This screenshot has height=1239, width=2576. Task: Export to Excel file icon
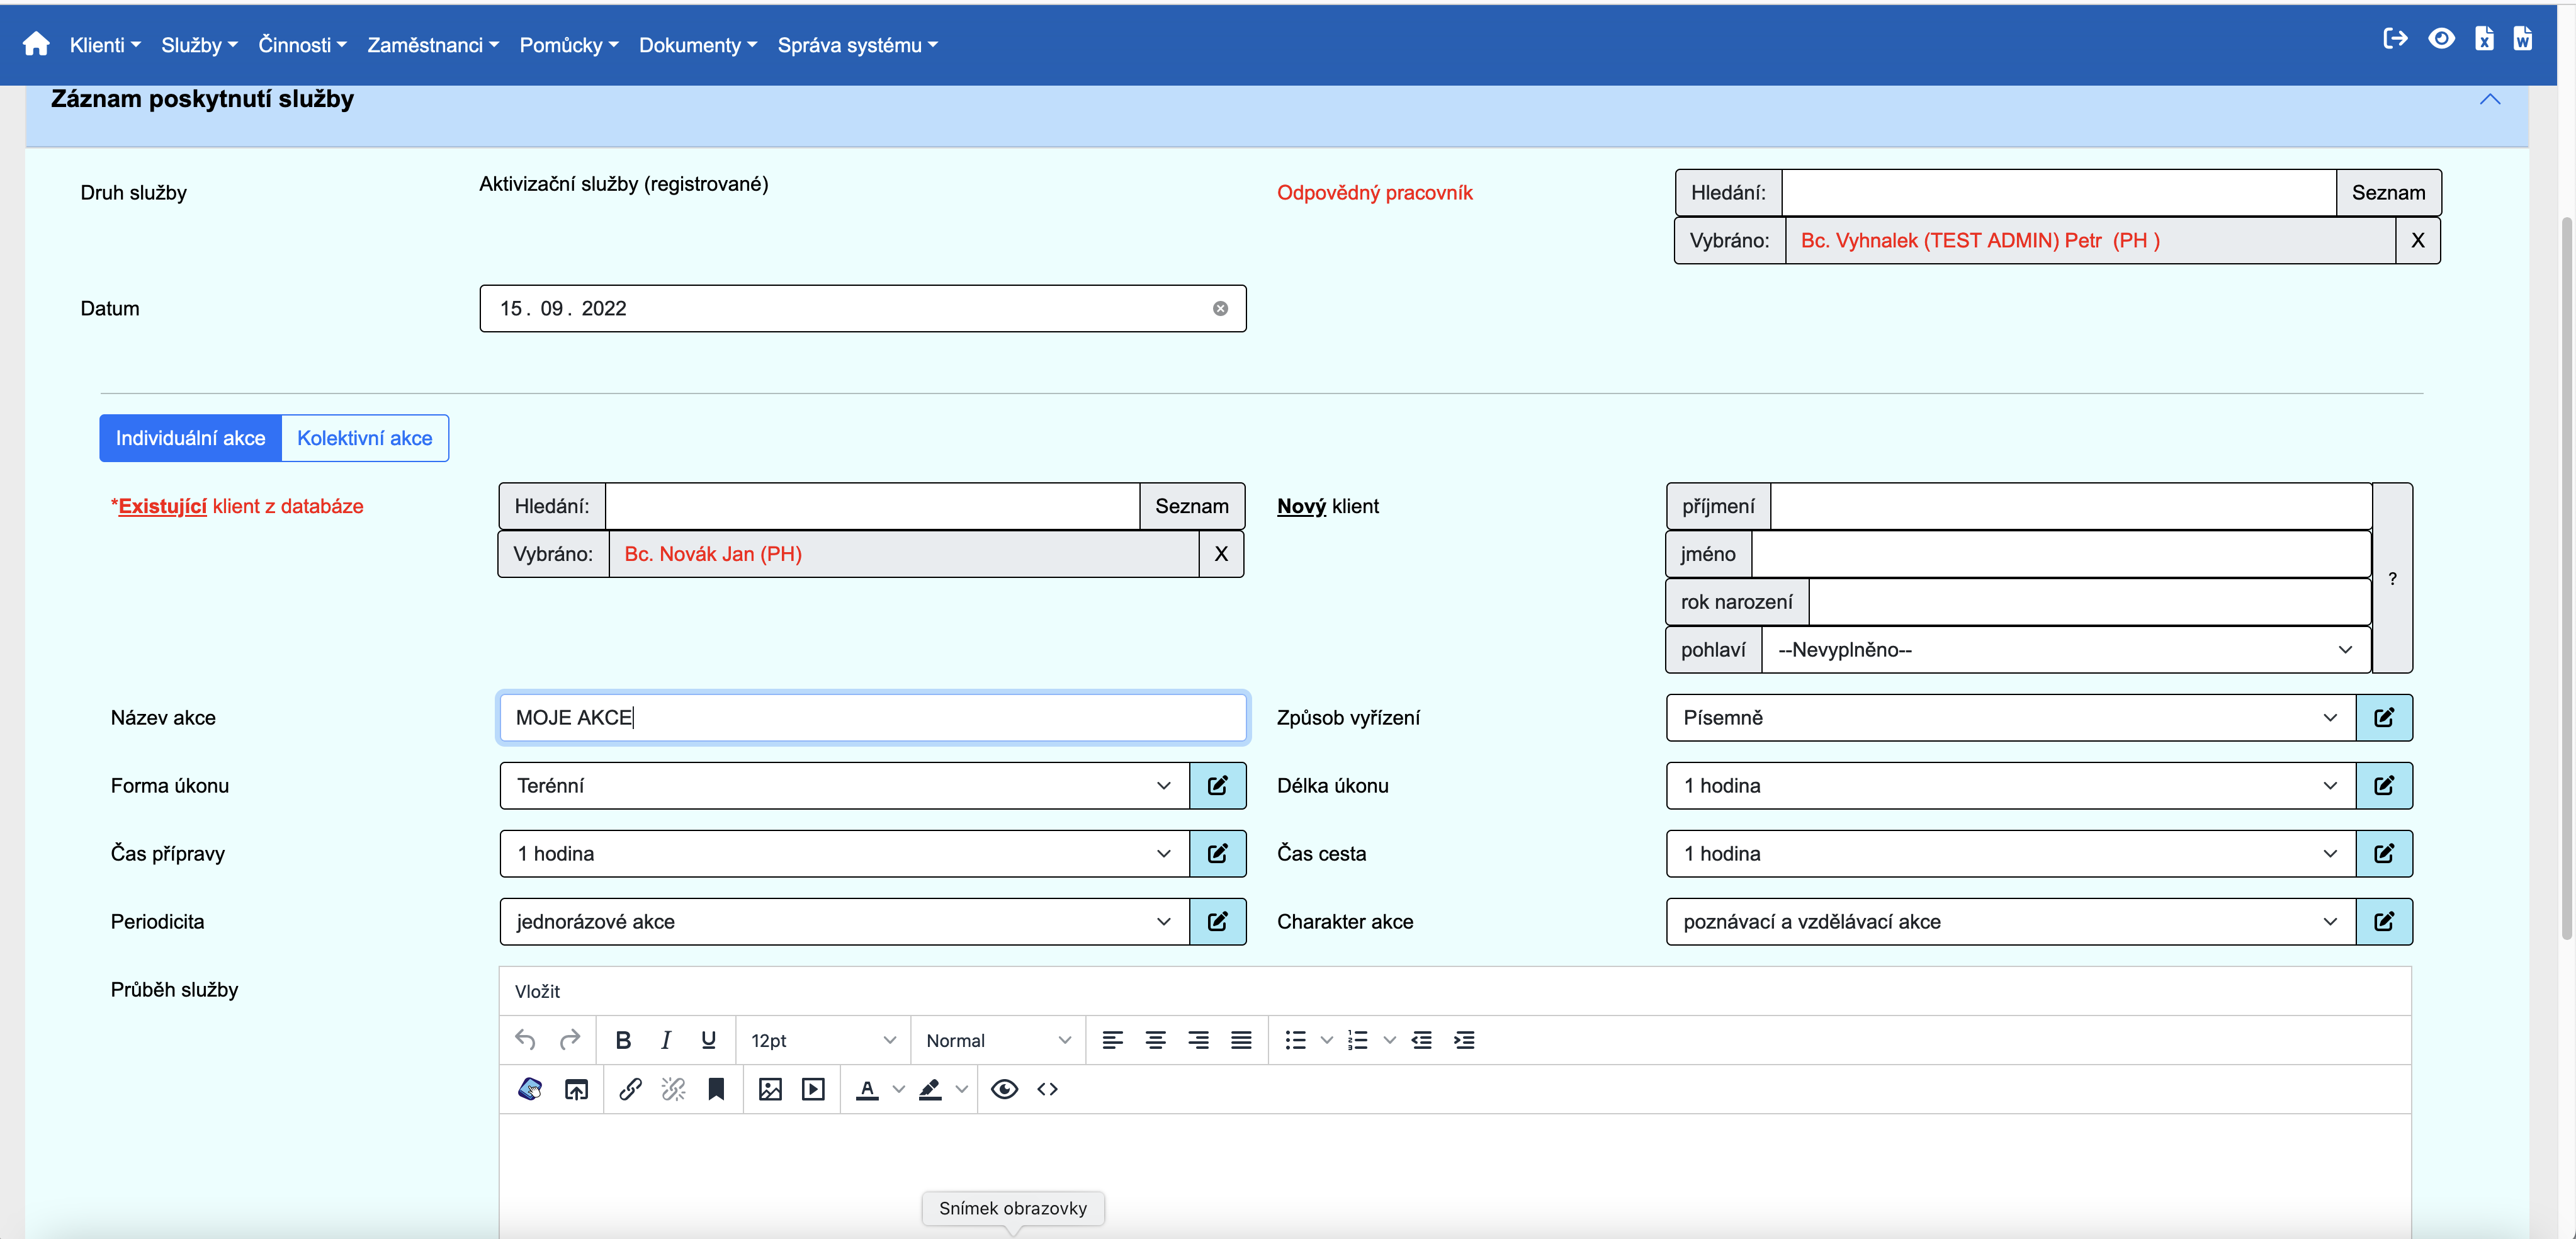click(2484, 39)
